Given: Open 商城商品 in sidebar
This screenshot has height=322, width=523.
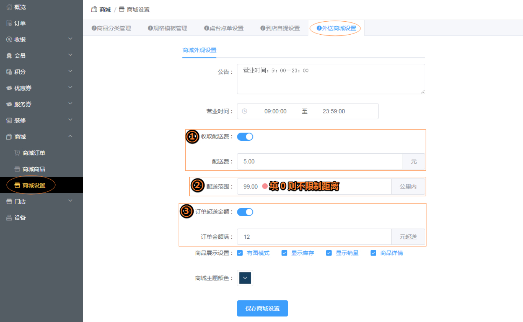Looking at the screenshot, I should (x=34, y=169).
